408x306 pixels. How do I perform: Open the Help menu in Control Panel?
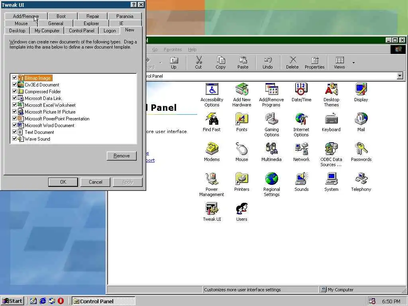pos(192,49)
